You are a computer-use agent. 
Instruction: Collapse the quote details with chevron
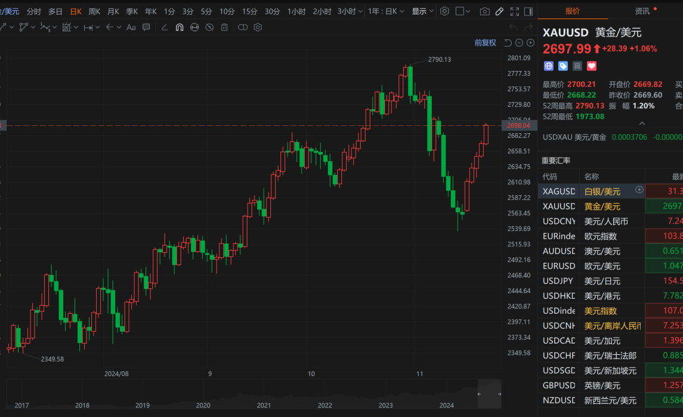[642, 123]
